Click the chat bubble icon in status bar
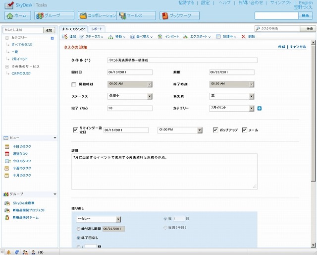Image resolution: width=317 pixels, height=255 pixels. (17, 252)
